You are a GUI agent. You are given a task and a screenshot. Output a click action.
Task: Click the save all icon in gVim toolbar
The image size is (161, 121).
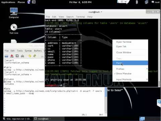(x=17, y=56)
